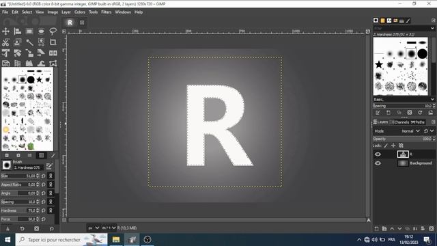
Task: Select the Foreground Select tool
Action: [x=18, y=42]
